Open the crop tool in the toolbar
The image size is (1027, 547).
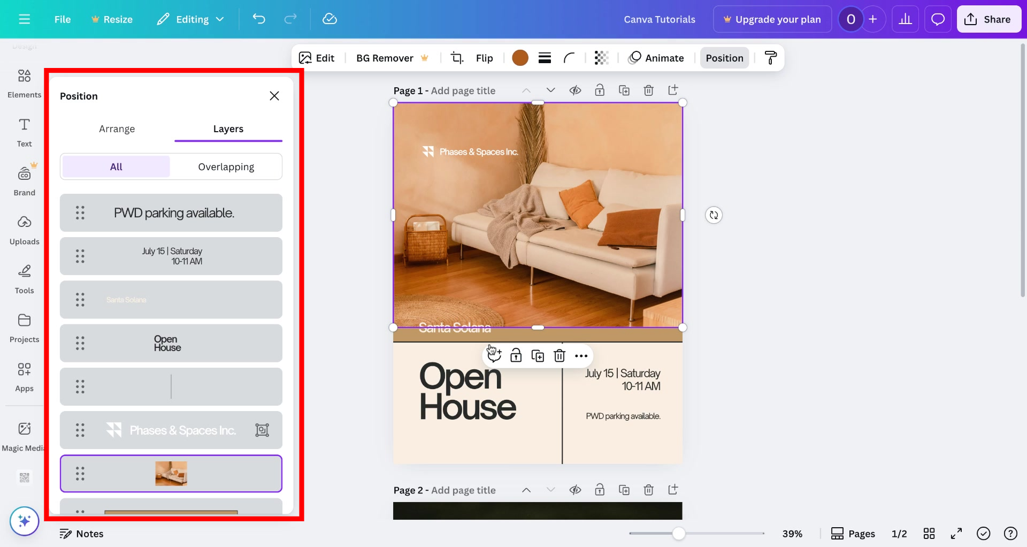coord(457,58)
